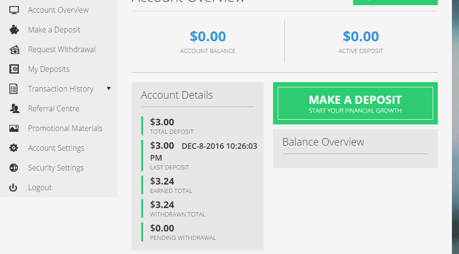
Task: Click the cash icon for Request Withdrawal
Action: pyautogui.click(x=14, y=49)
